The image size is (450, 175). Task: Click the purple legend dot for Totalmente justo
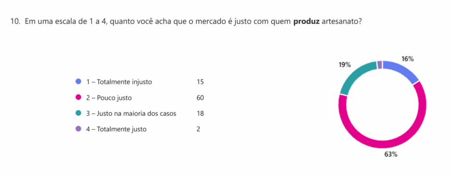(x=78, y=129)
